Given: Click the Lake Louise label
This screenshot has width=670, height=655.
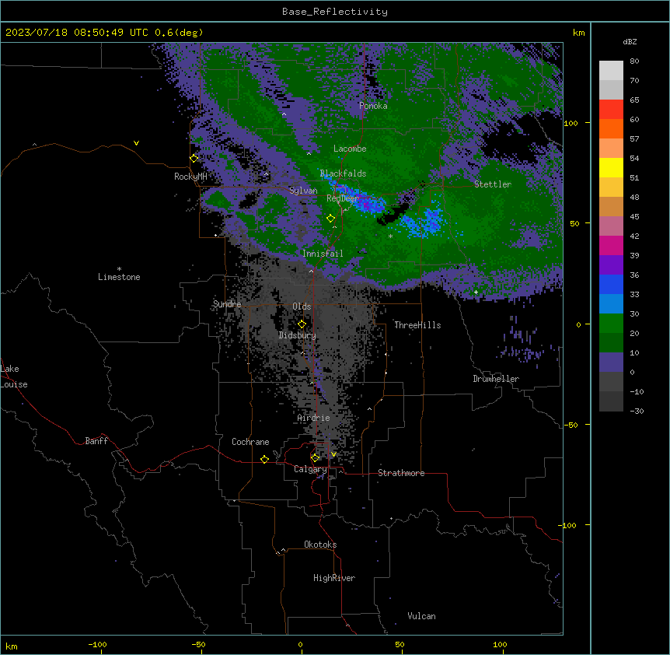Looking at the screenshot, I should (x=13, y=377).
